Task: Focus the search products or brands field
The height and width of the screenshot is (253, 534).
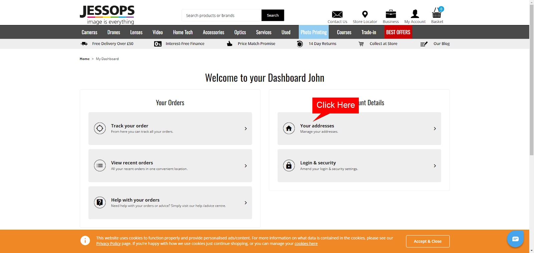Action: tap(222, 15)
